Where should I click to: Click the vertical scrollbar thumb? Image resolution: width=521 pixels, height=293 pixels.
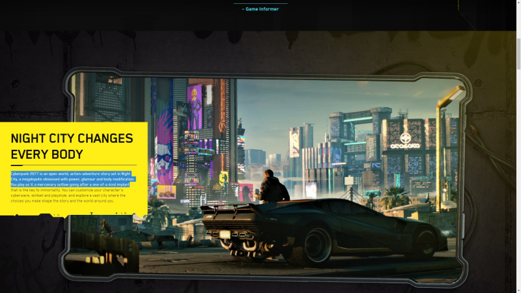coord(518,53)
